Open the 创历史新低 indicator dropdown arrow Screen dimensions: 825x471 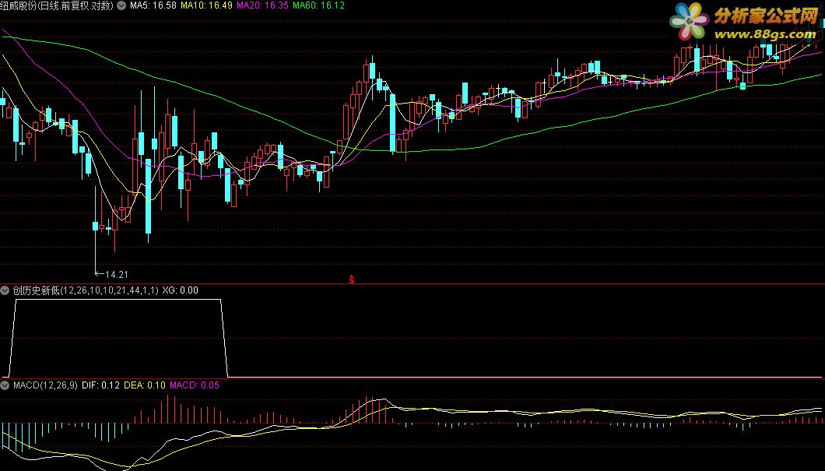(5, 290)
